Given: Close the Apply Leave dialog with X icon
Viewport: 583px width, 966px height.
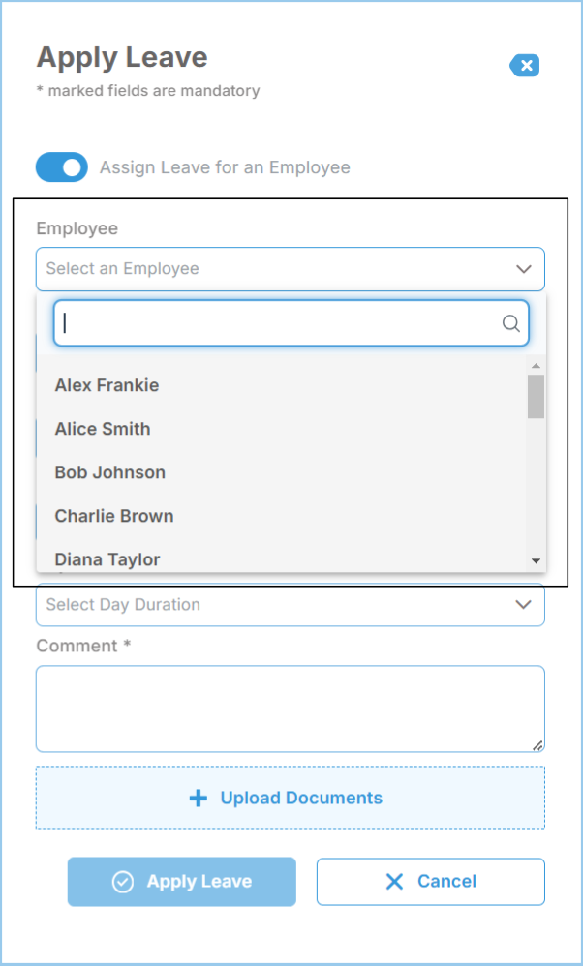Looking at the screenshot, I should pos(525,66).
